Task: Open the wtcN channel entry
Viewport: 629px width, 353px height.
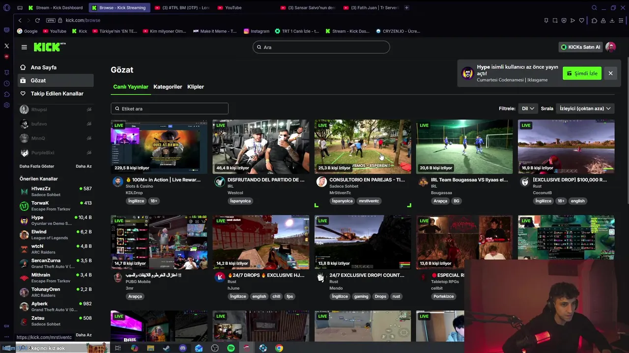Action: pyautogui.click(x=56, y=249)
